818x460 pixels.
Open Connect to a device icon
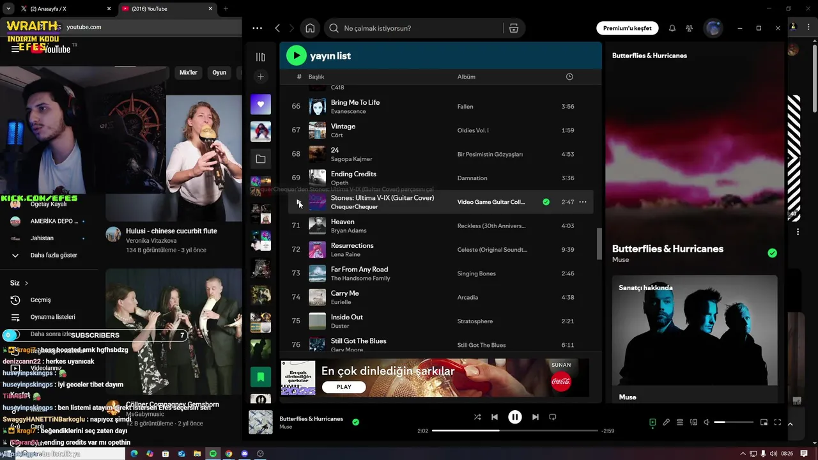pyautogui.click(x=693, y=422)
